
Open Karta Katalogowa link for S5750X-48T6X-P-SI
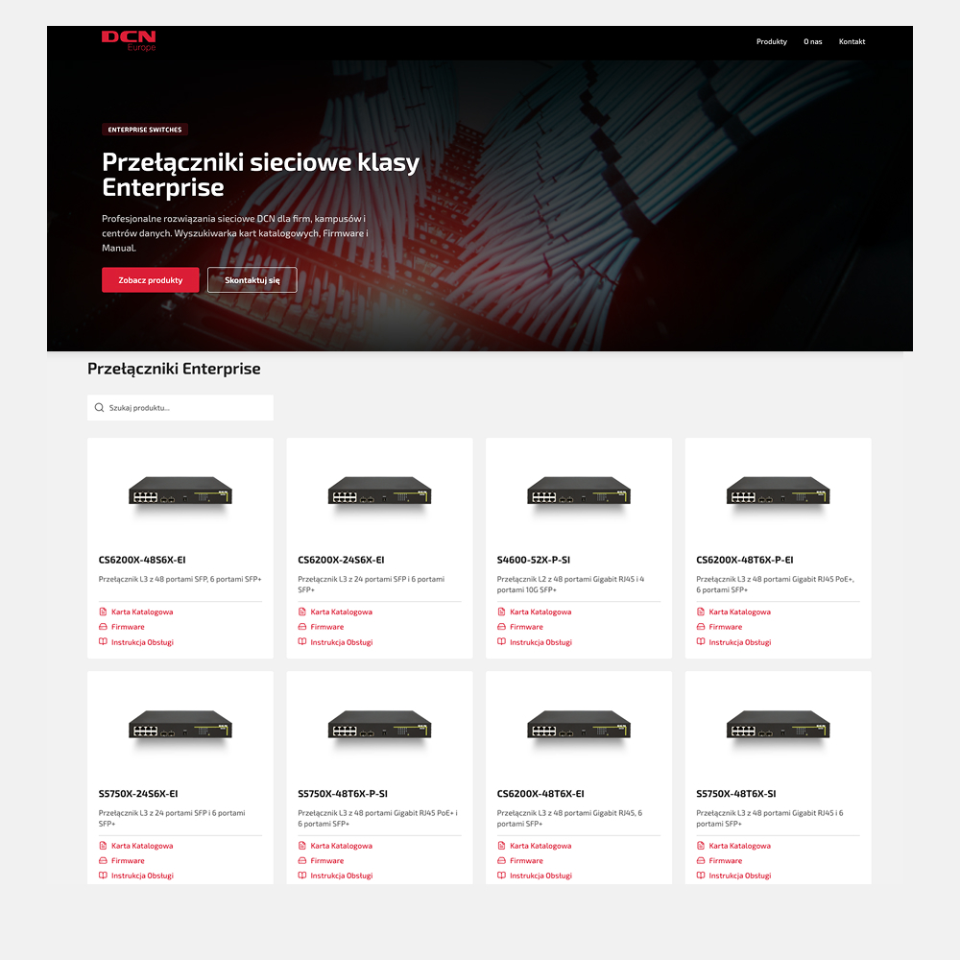coord(341,846)
